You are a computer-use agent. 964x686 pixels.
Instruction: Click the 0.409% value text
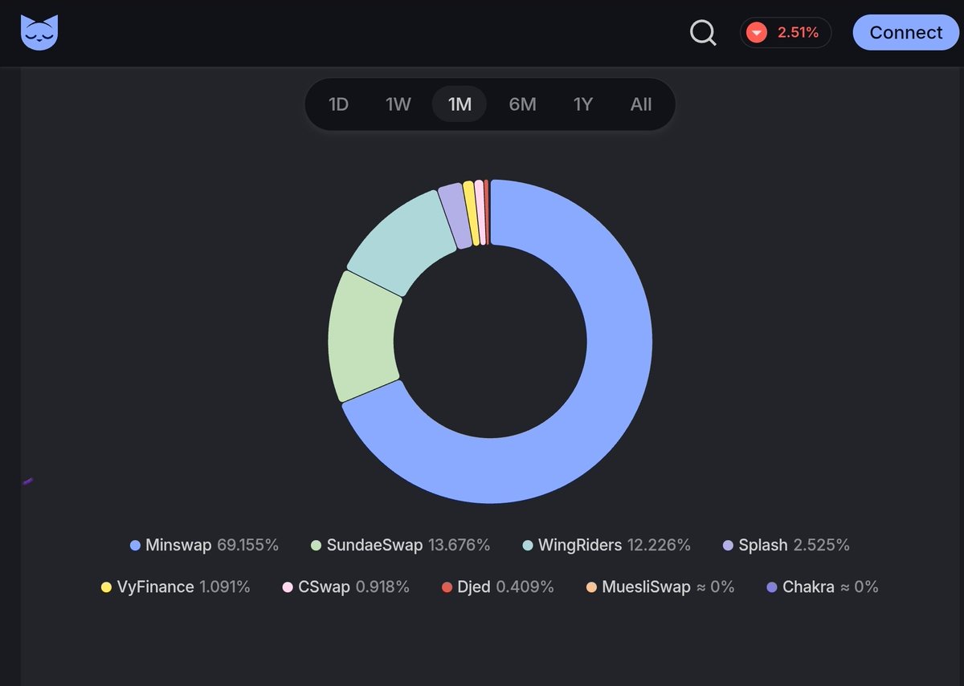tap(525, 587)
